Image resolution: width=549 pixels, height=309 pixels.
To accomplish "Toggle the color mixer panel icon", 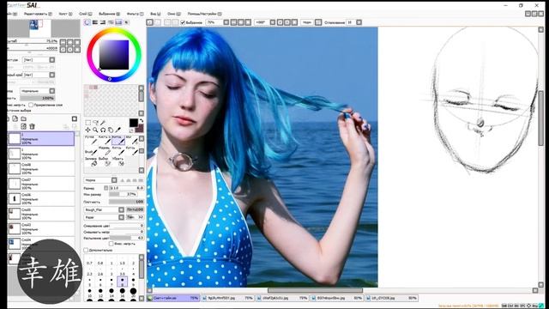I will [x=111, y=22].
